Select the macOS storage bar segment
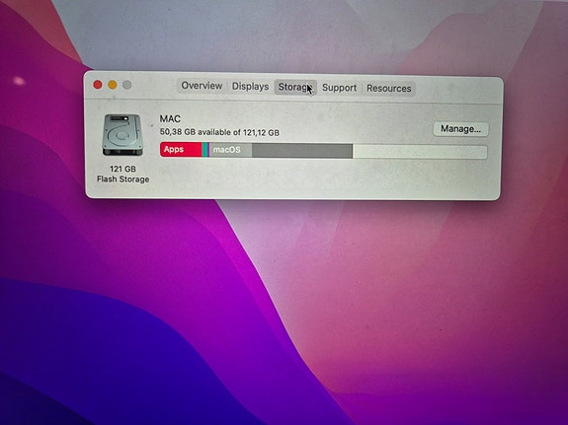This screenshot has height=425, width=568. coord(230,150)
